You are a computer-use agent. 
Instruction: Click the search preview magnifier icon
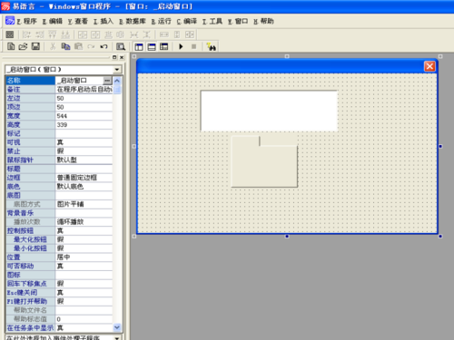[121, 46]
